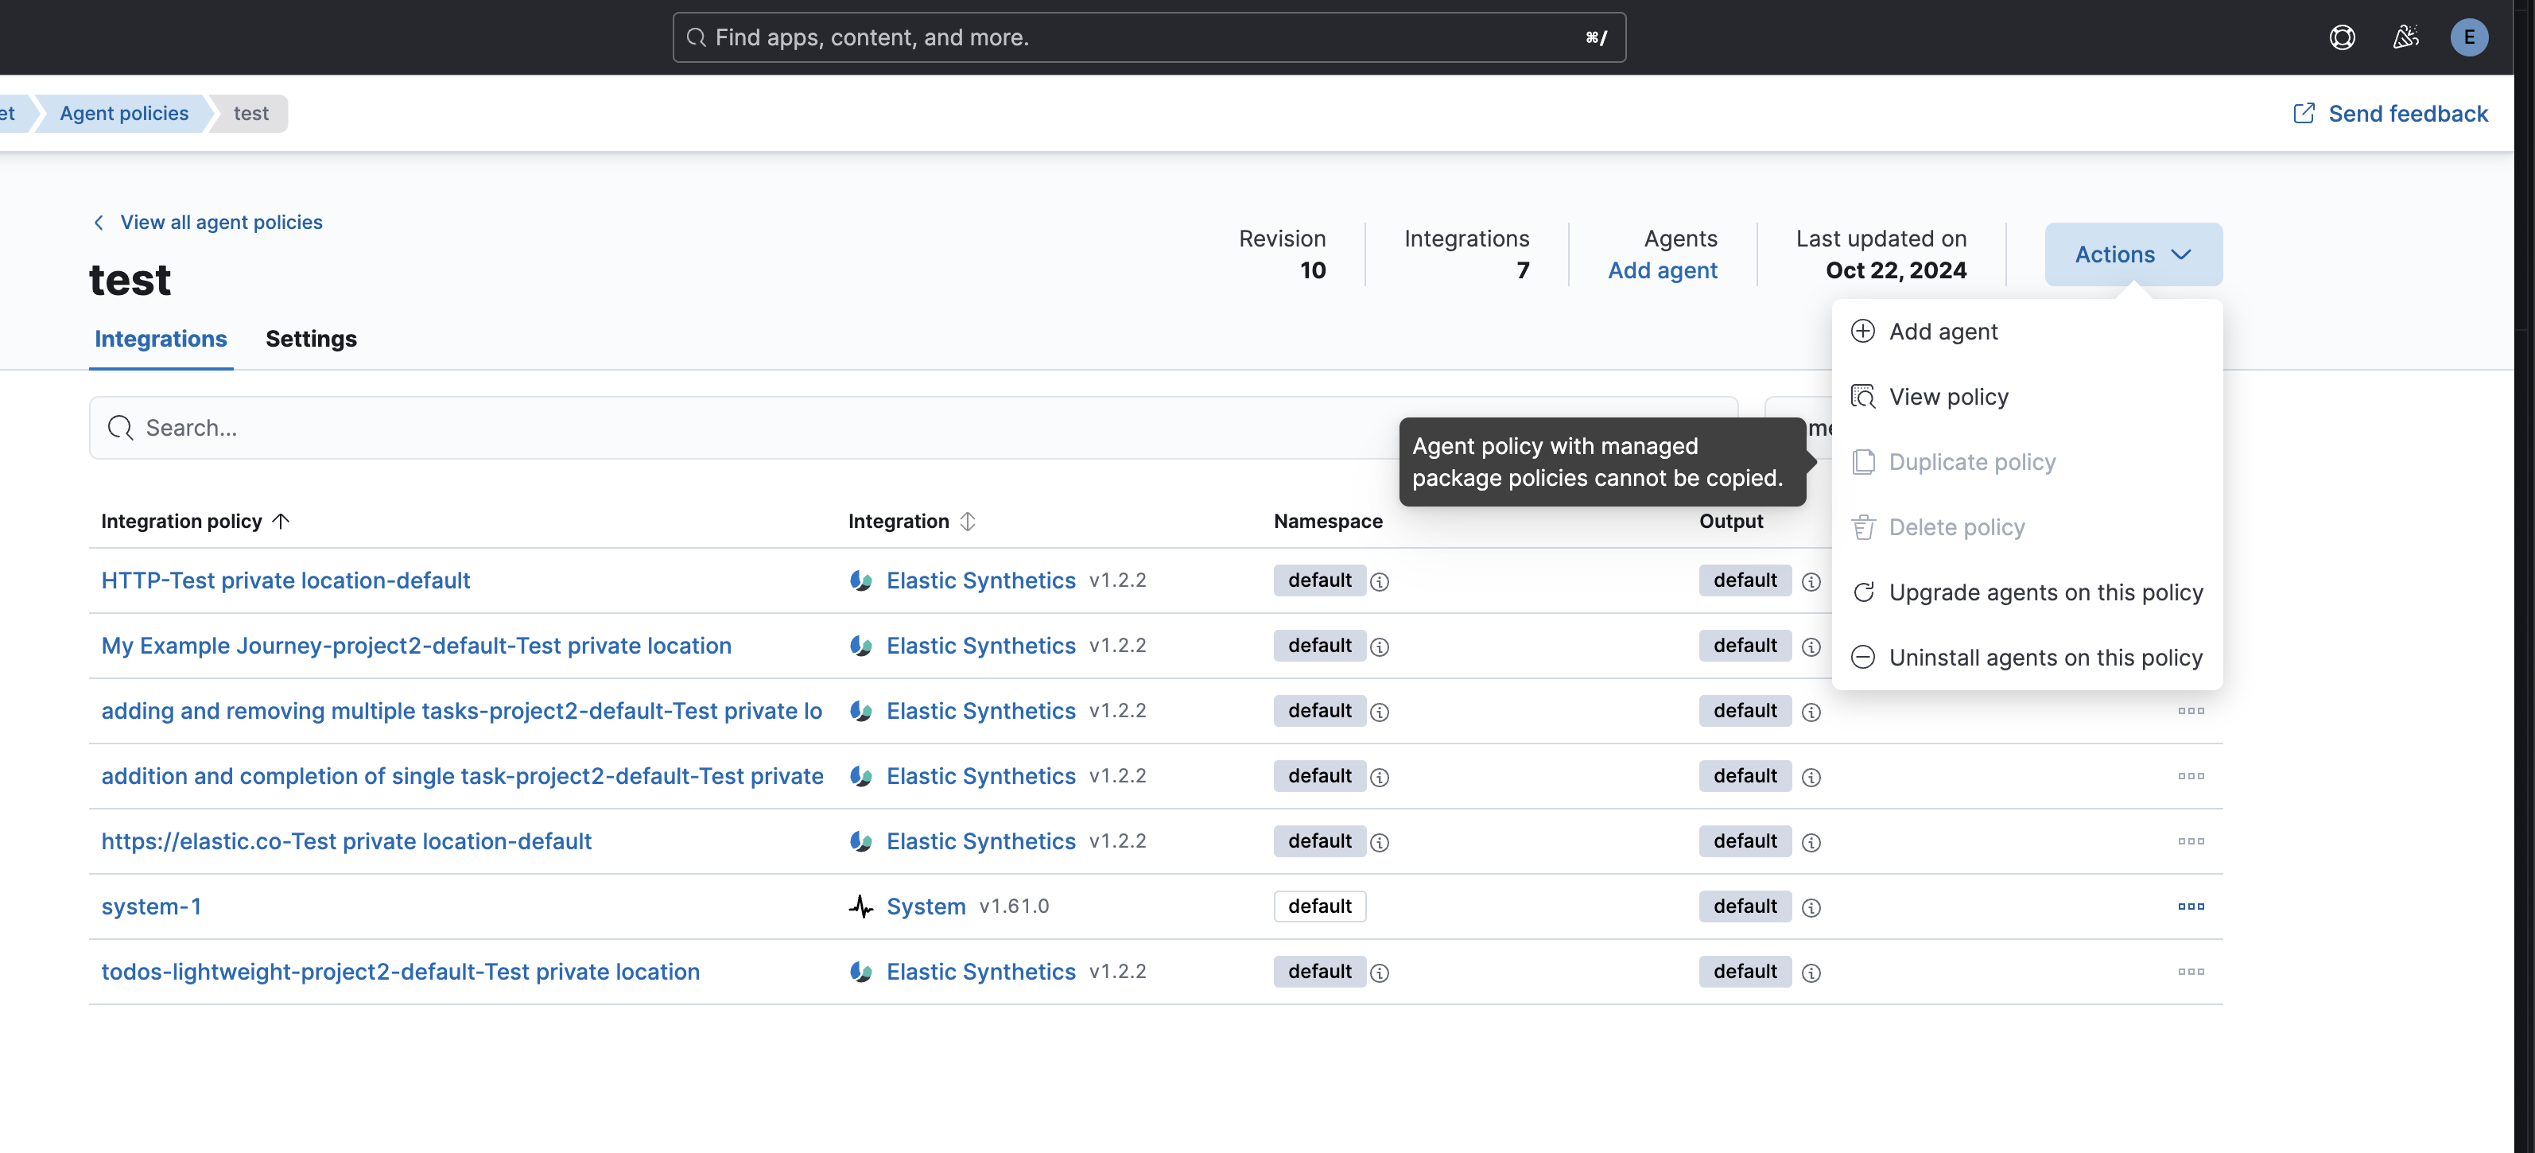
Task: Click Elastic Synthetics logo in todos-lightweight row
Action: (861, 972)
